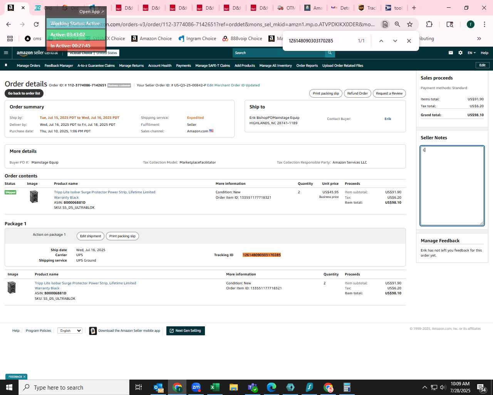Click the Seller Central search field
The width and height of the screenshot is (493, 395).
click(x=278, y=53)
